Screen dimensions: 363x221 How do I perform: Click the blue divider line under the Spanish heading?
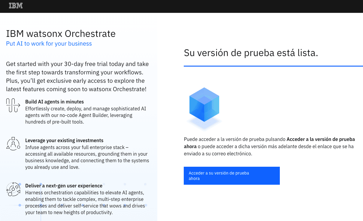click(273, 66)
